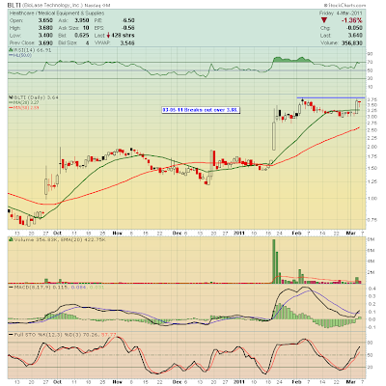Click the Feb label on bottom date axis
Screen dimensions: 386x386
tap(296, 382)
